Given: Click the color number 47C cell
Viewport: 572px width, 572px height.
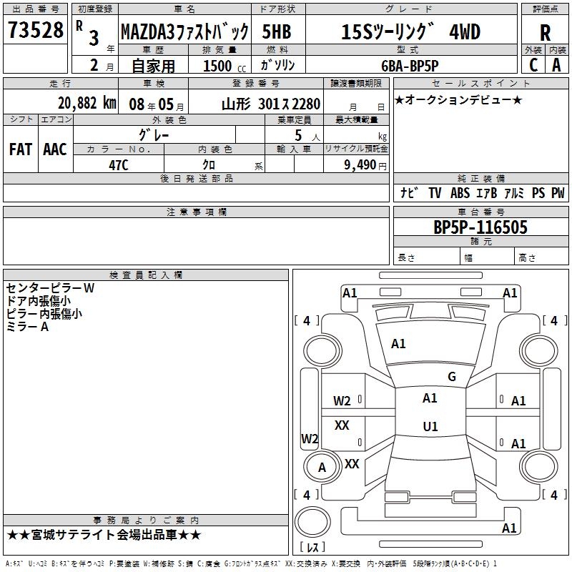Looking at the screenshot, I should click(118, 164).
